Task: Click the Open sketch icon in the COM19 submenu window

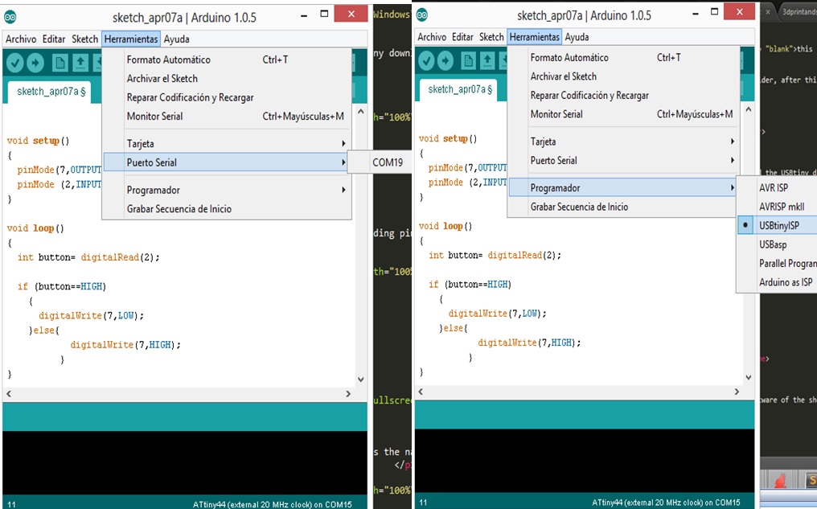Action: pos(80,63)
